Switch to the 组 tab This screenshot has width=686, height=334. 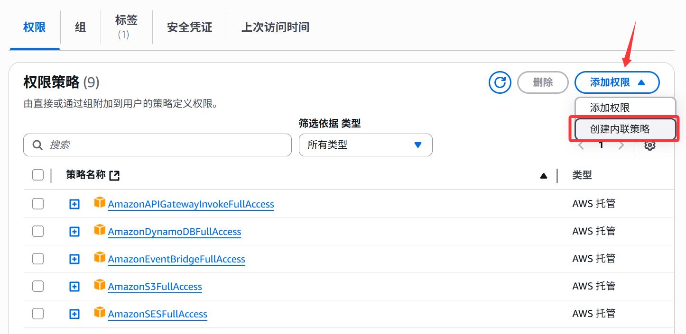coord(81,27)
